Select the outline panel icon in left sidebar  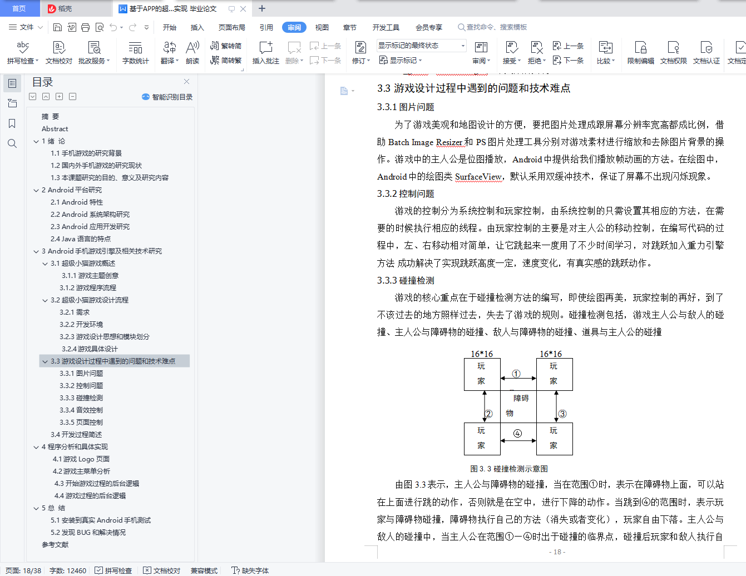pos(12,83)
